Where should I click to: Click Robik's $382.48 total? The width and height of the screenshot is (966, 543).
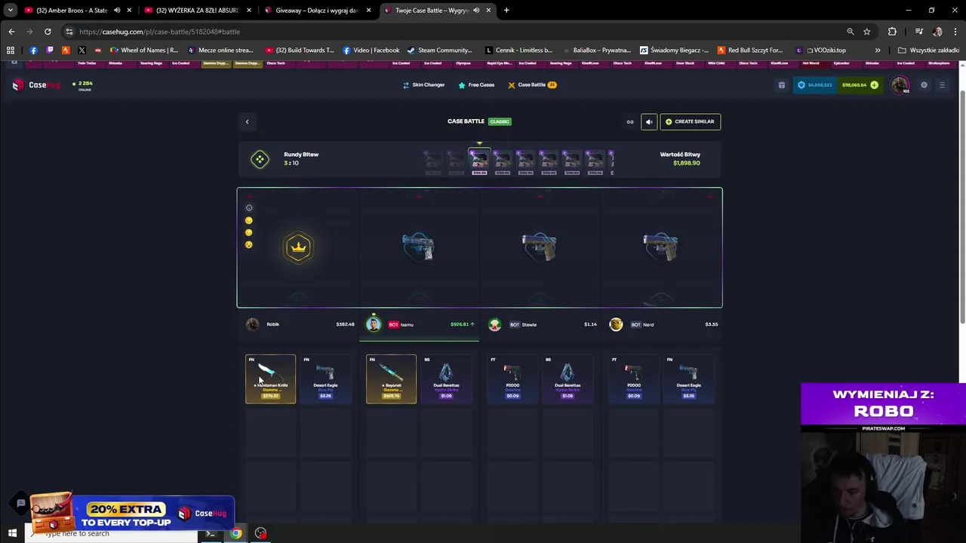pos(345,324)
